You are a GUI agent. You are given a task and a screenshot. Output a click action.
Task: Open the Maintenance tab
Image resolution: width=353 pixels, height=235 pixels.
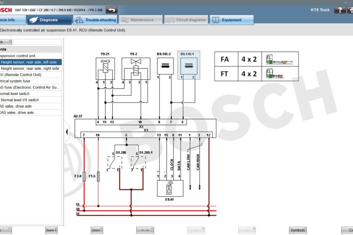pos(140,20)
